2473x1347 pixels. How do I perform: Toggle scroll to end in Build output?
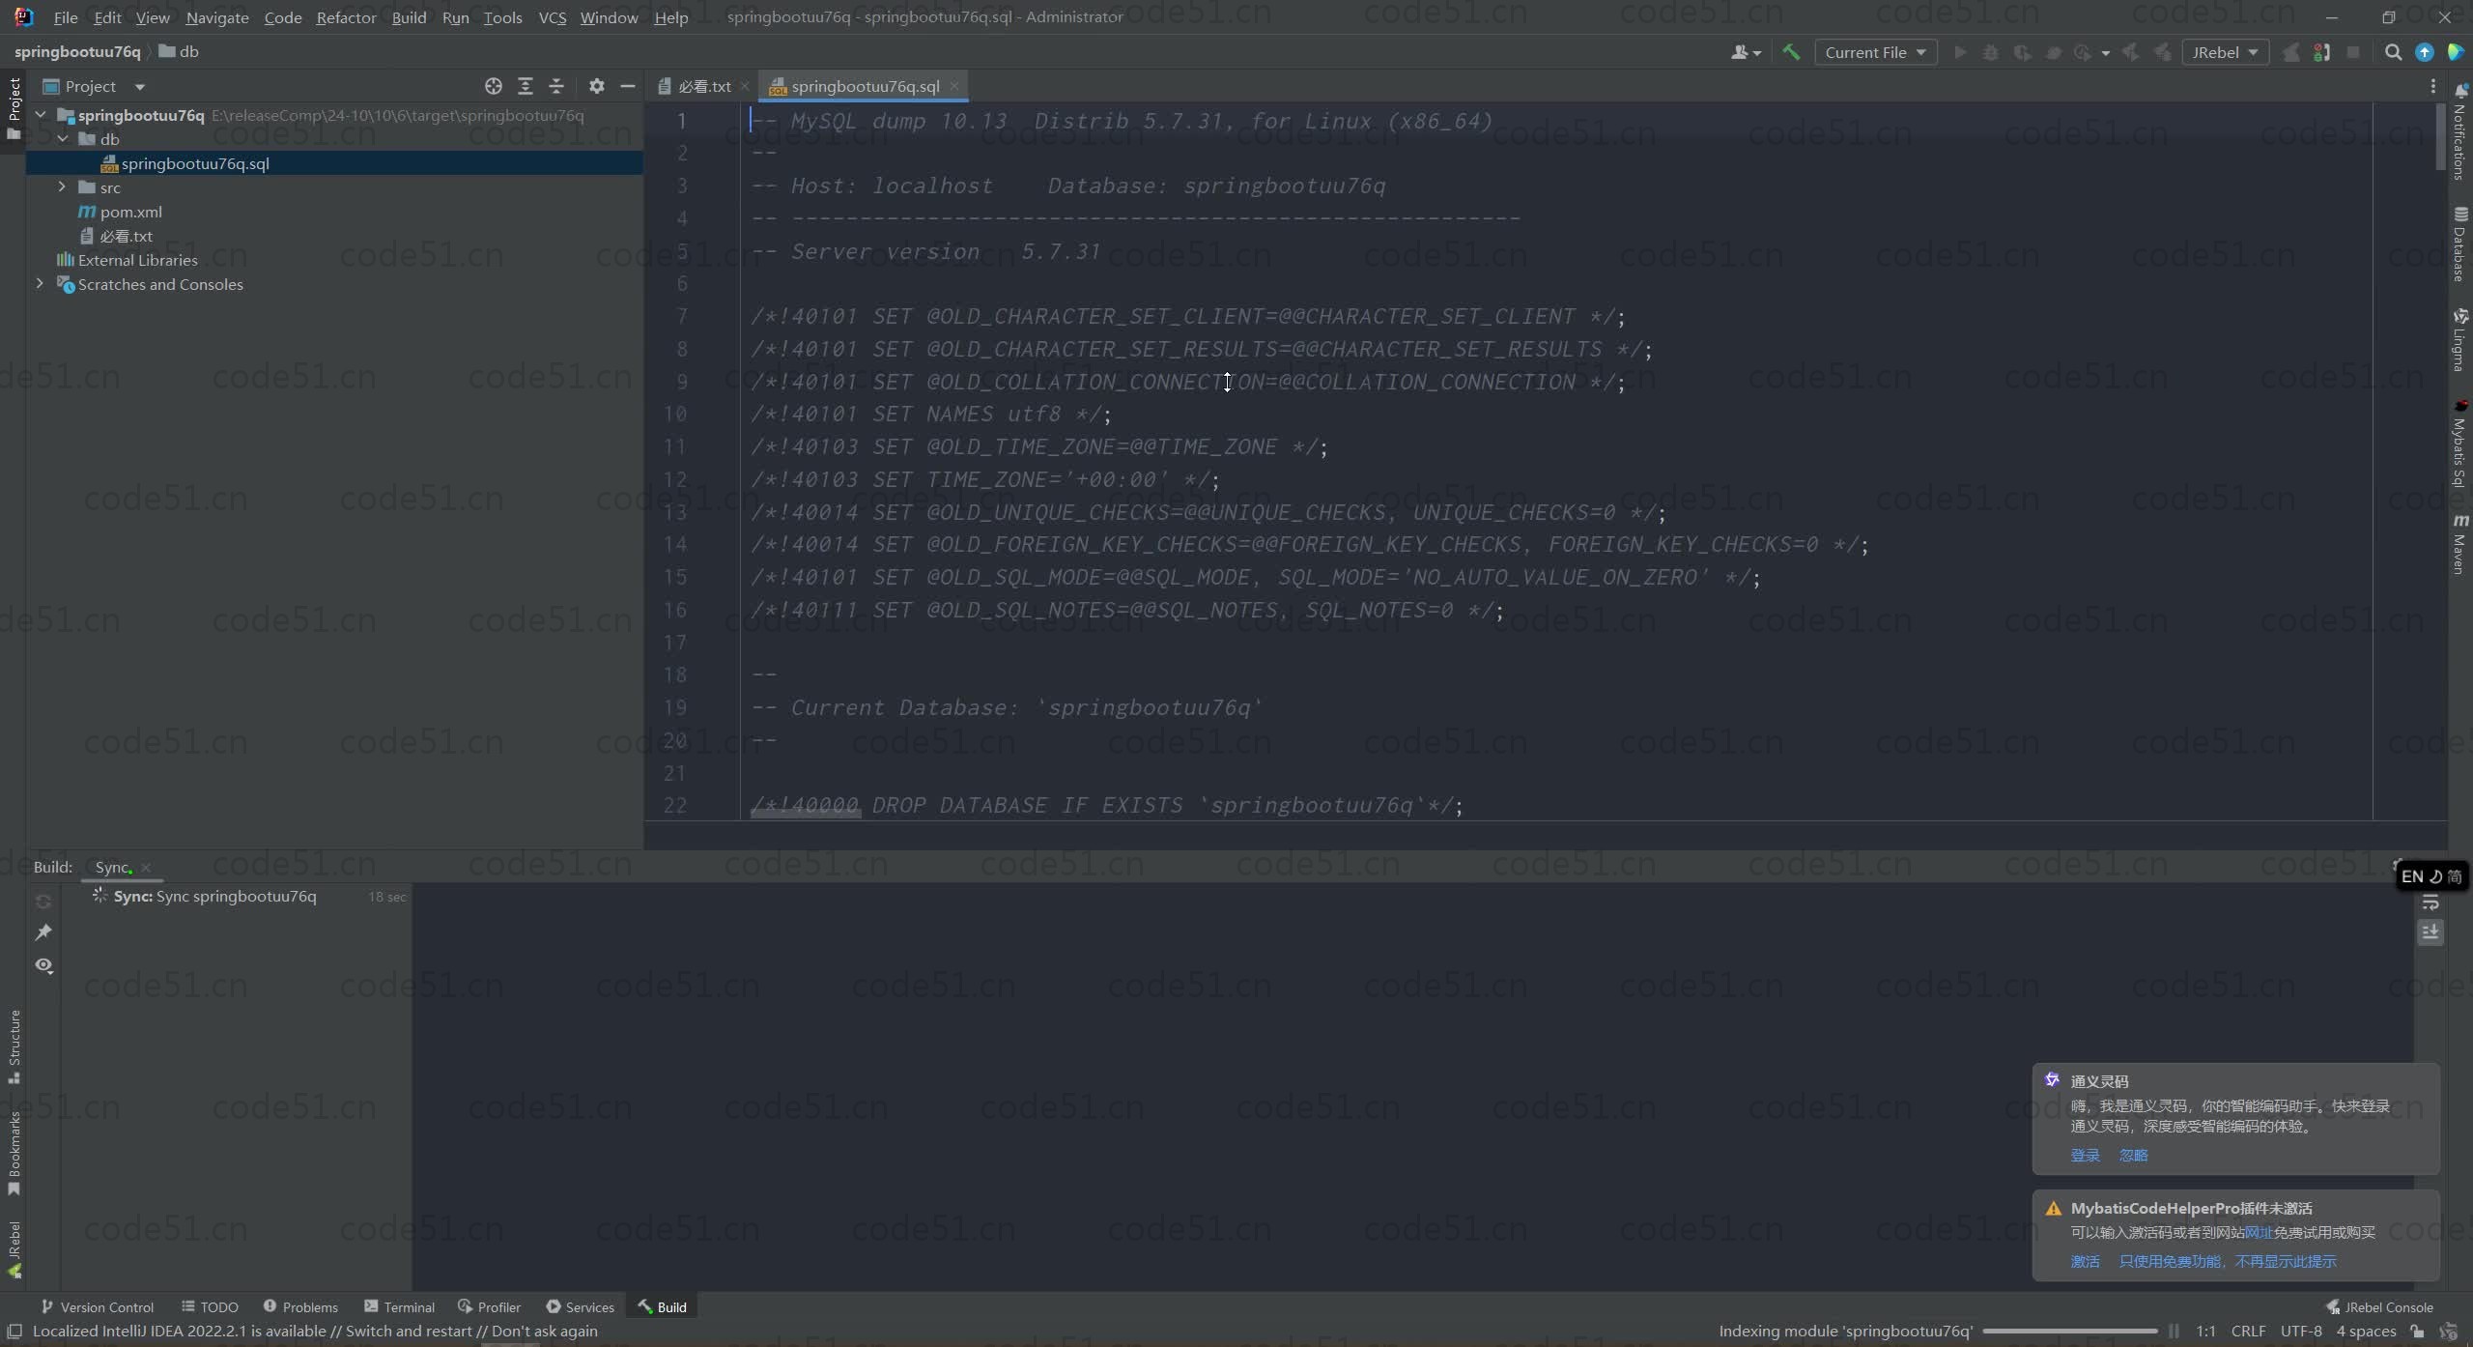point(2430,932)
